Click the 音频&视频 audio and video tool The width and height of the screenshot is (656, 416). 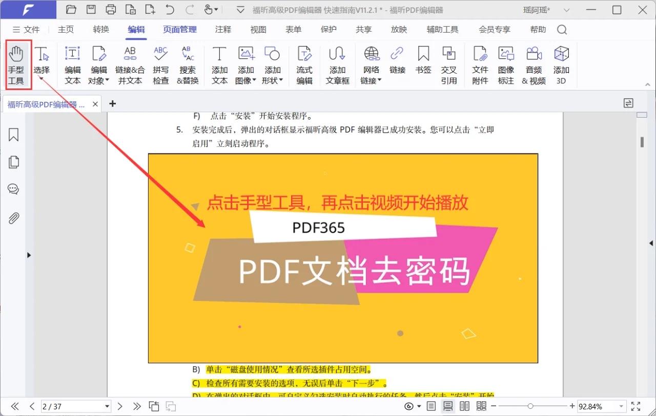coord(534,65)
